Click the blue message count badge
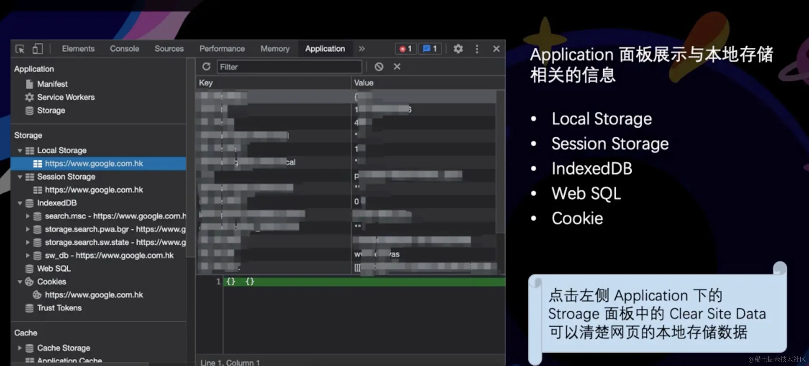Screen dimensions: 809x366 point(430,49)
